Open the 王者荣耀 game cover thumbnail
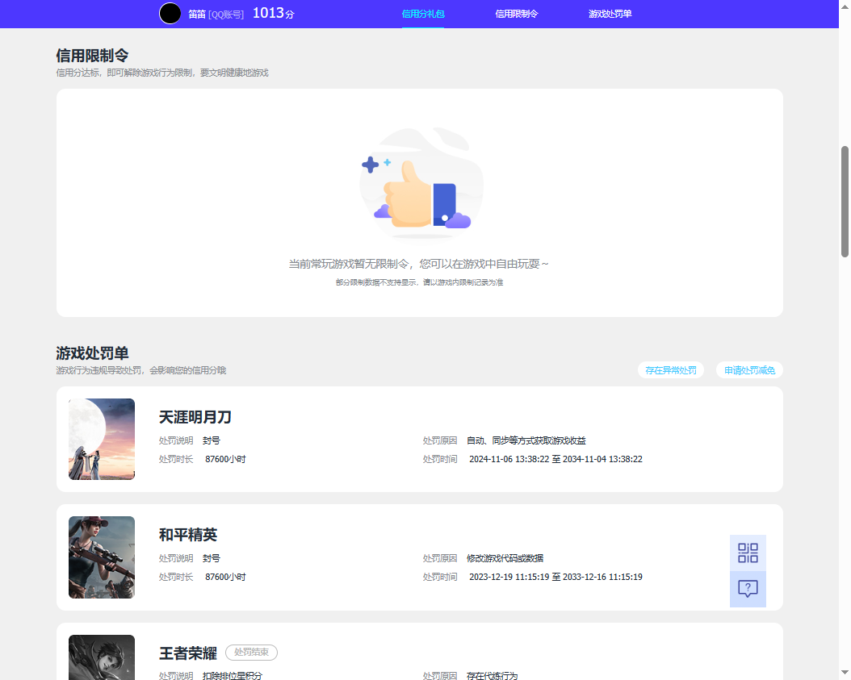851x680 pixels. coord(102,657)
